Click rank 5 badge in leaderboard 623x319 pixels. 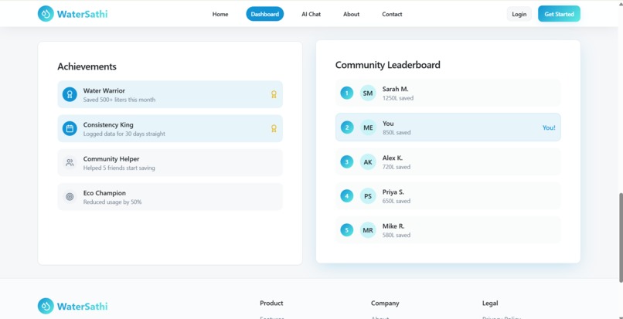pyautogui.click(x=347, y=230)
